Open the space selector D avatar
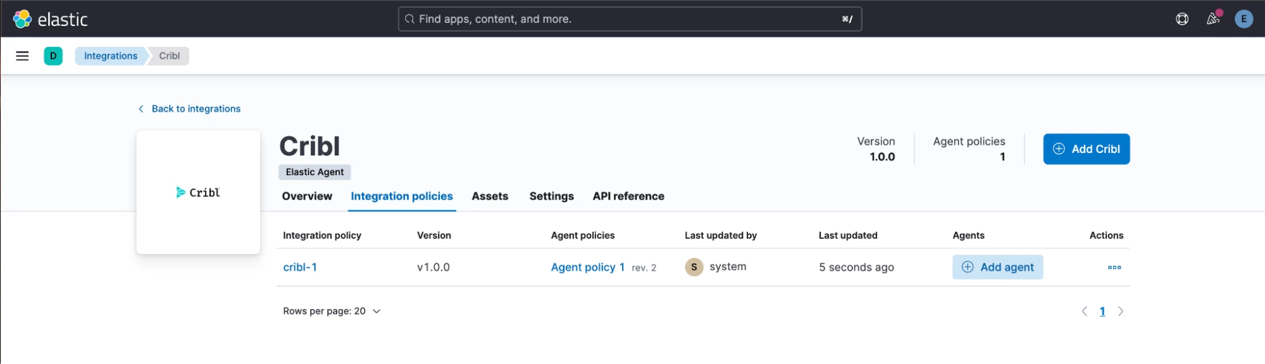Screen dimensions: 1265x364 [x=53, y=56]
